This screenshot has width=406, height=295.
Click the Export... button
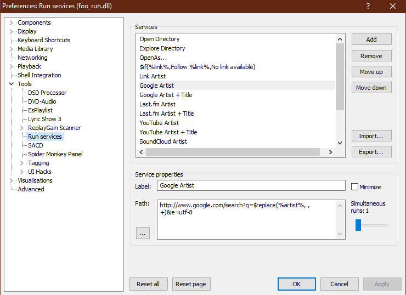[371, 152]
